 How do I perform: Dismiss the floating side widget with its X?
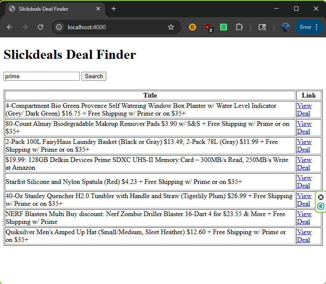[321, 197]
